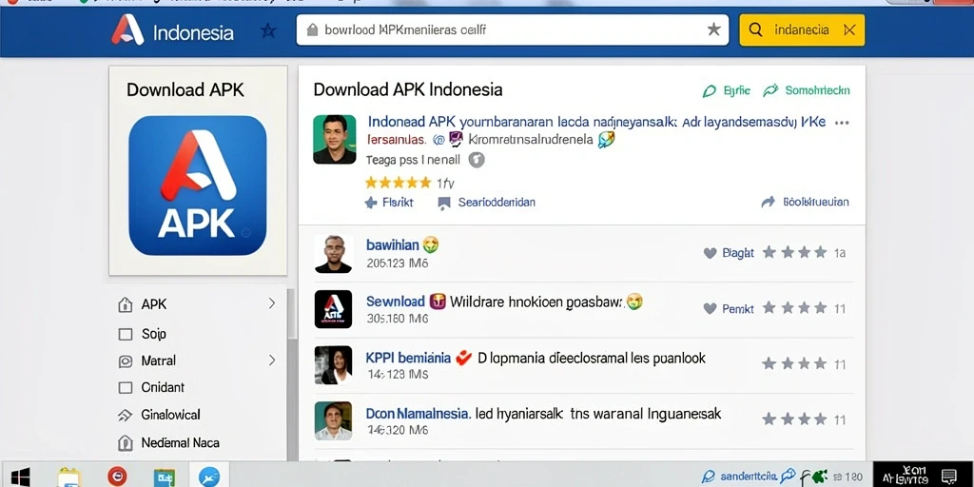Open the large APK app icon
This screenshot has height=487, width=974.
(x=198, y=185)
